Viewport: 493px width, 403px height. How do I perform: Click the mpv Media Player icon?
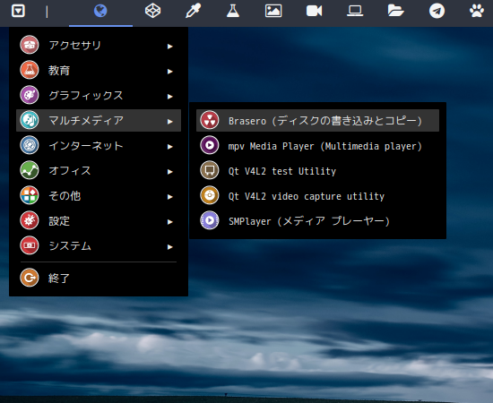[210, 145]
